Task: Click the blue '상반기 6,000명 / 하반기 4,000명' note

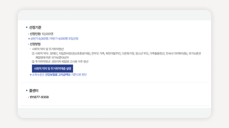Action: pos(54,39)
